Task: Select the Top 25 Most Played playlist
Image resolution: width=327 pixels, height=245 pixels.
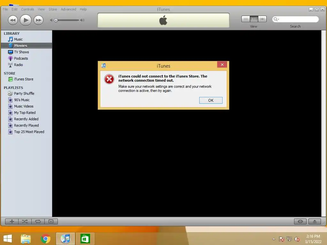Action: pos(27,132)
